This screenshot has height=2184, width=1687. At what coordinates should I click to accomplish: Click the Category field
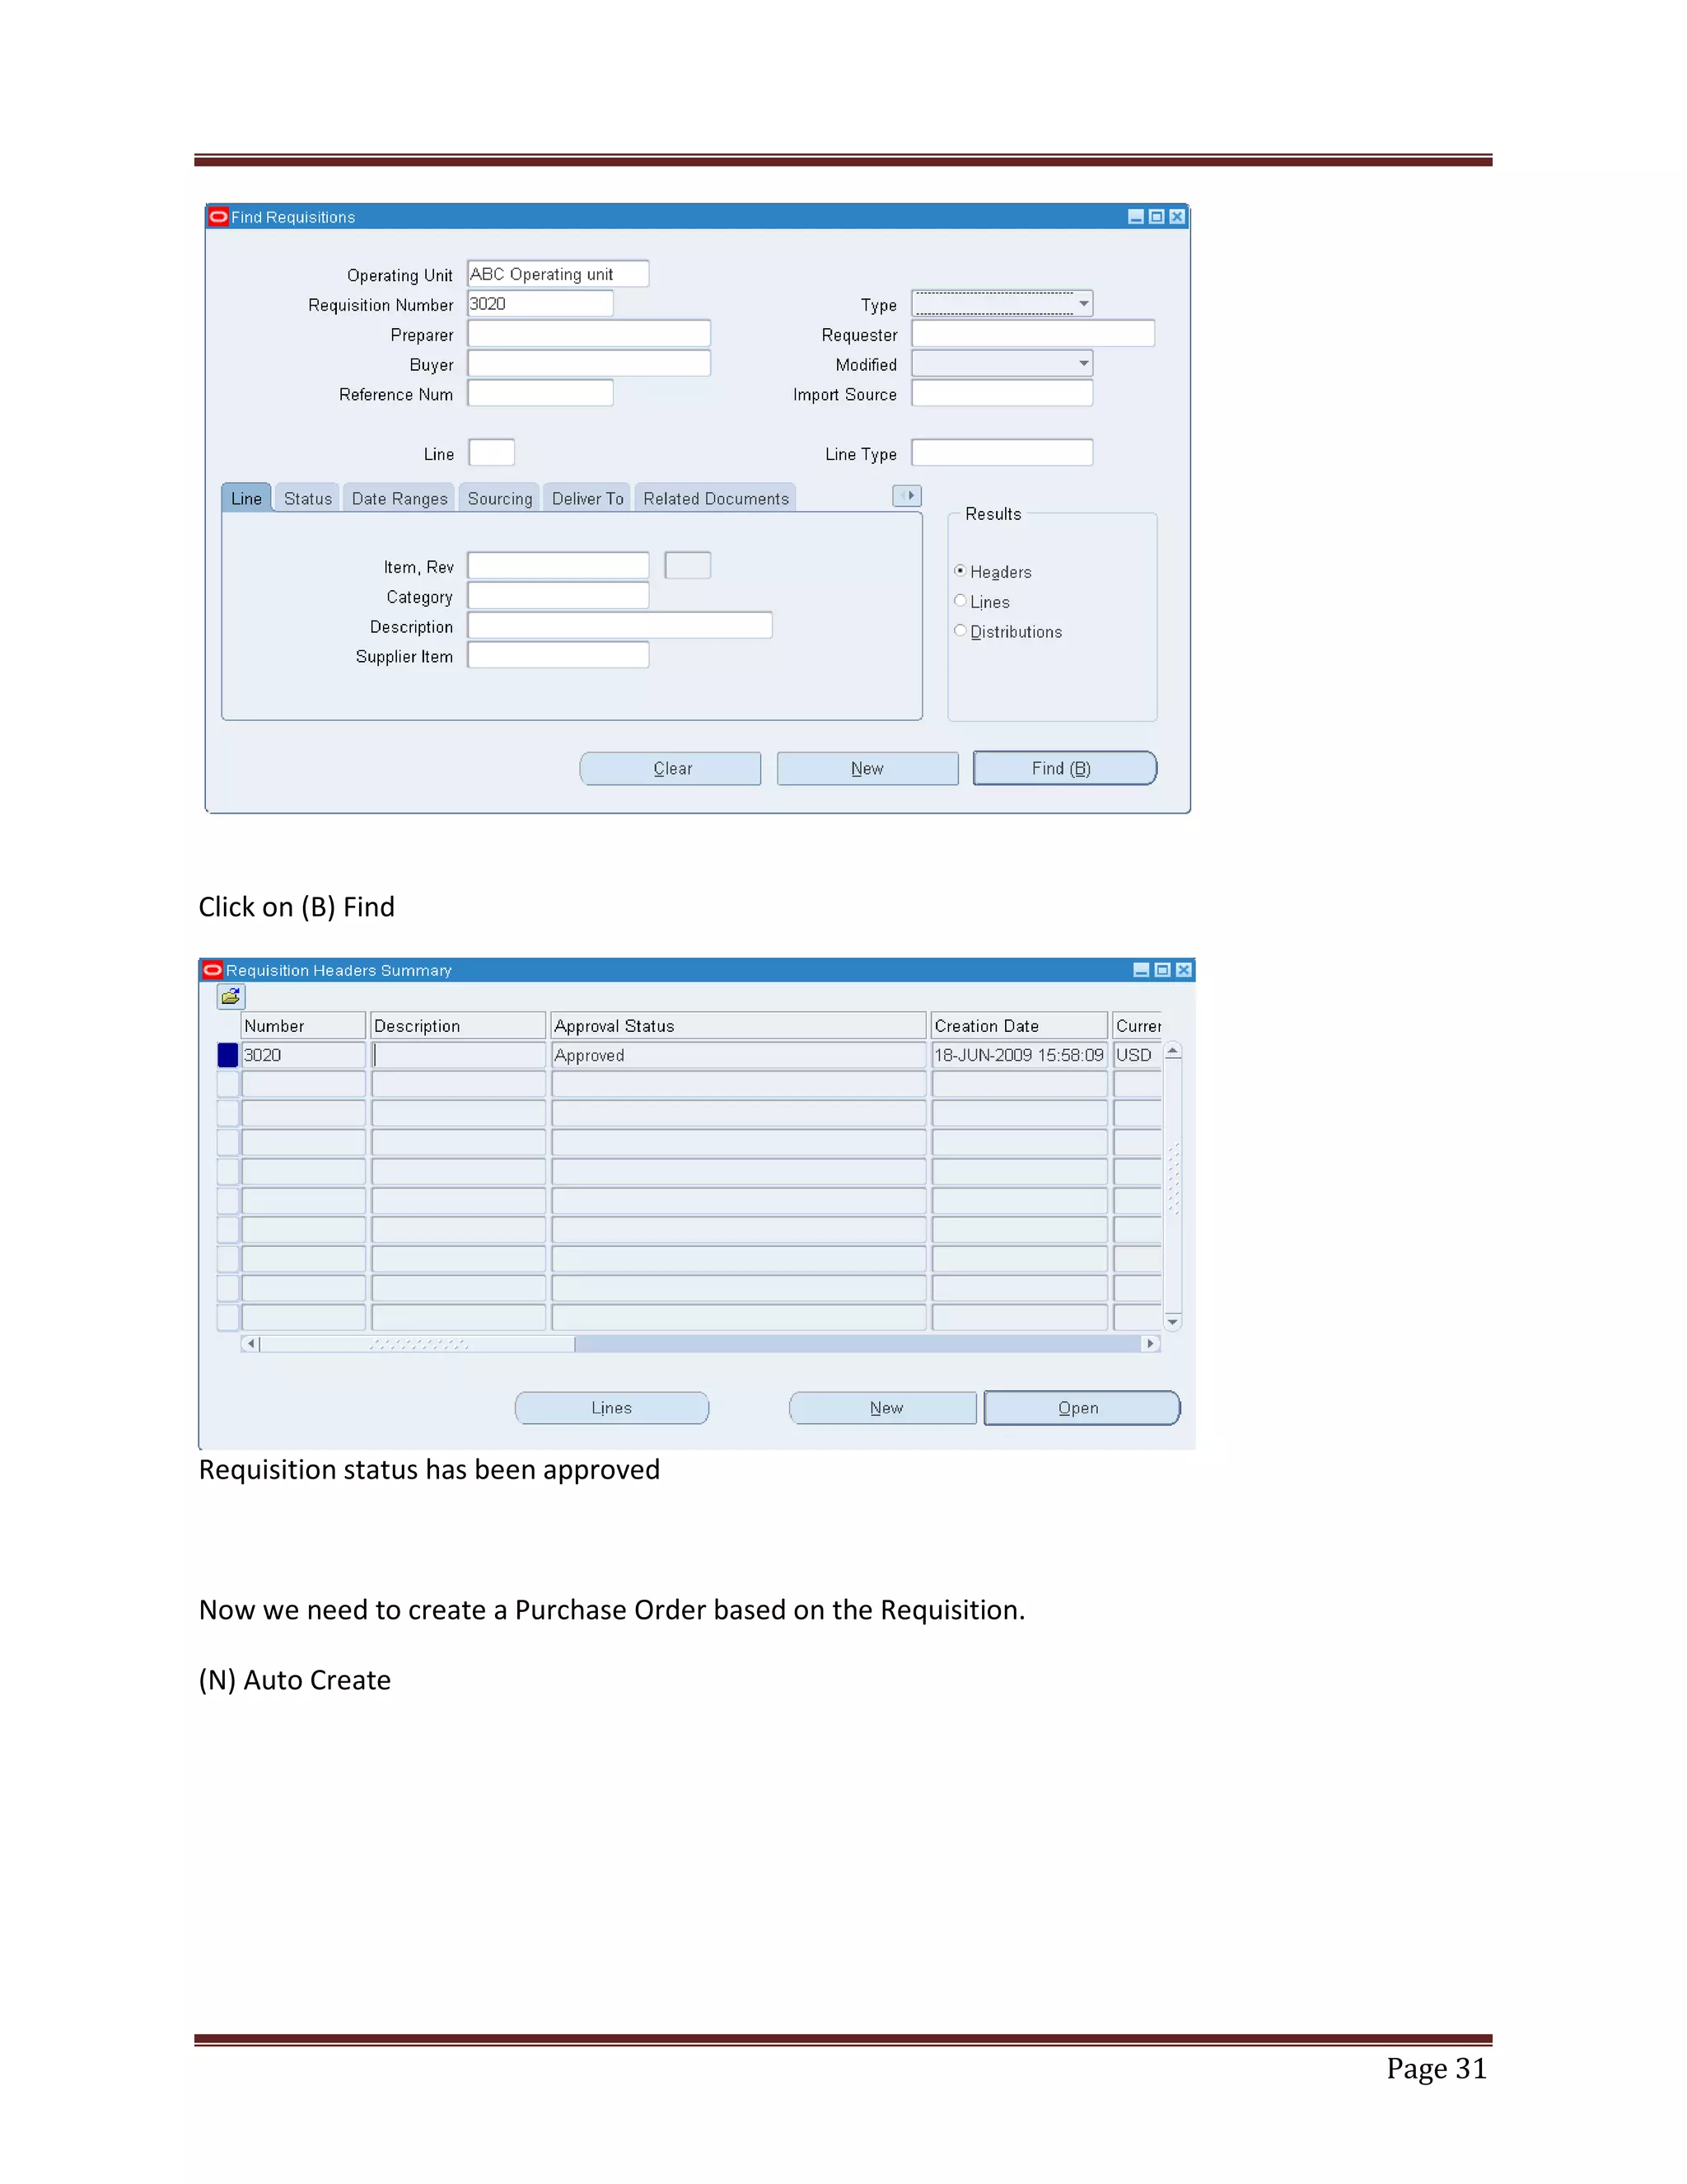[x=558, y=596]
